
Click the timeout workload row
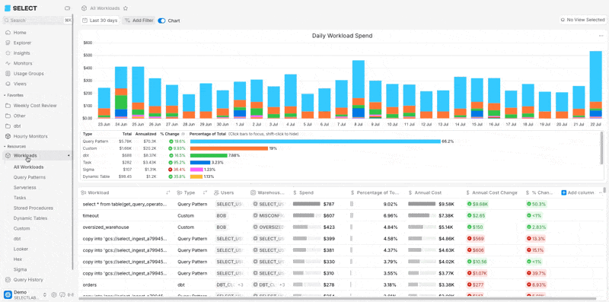click(x=342, y=215)
